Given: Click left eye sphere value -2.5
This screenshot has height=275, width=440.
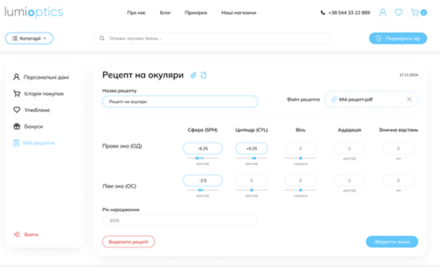Looking at the screenshot, I should tap(203, 180).
